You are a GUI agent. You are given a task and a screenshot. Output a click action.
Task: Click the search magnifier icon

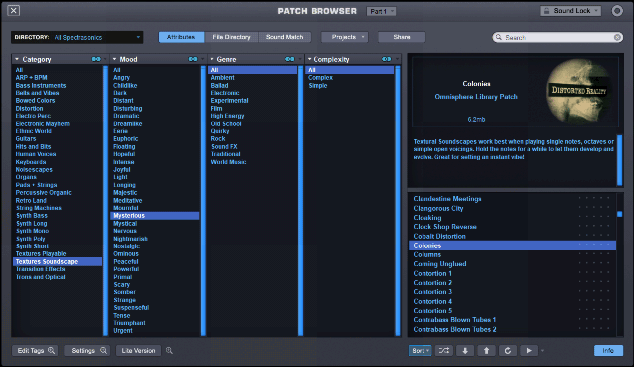pyautogui.click(x=499, y=37)
